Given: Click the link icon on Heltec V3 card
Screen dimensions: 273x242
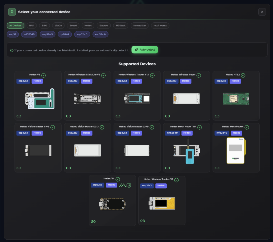Looking at the screenshot, I should (19, 116).
